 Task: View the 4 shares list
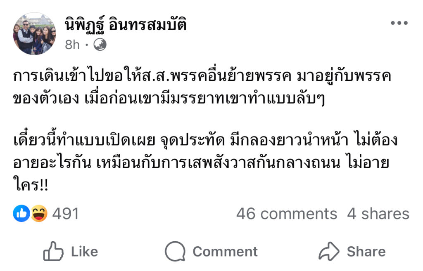[x=378, y=214]
